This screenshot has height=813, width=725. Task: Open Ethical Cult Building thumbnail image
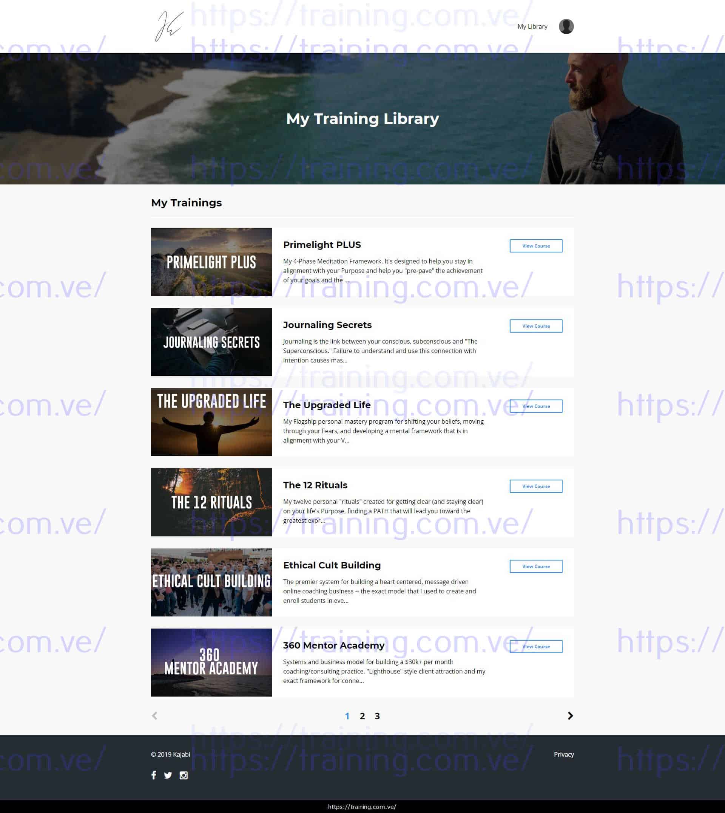(x=211, y=582)
